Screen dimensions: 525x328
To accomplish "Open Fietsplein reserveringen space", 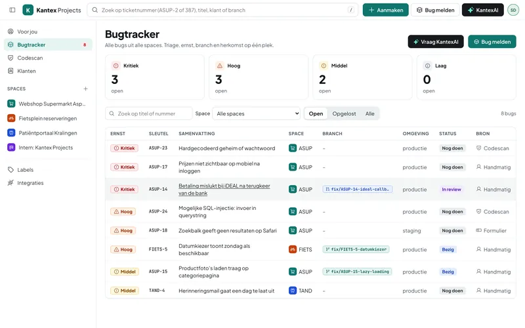I will [48, 118].
